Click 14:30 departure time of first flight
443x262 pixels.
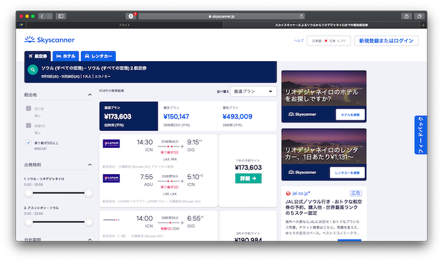[145, 142]
